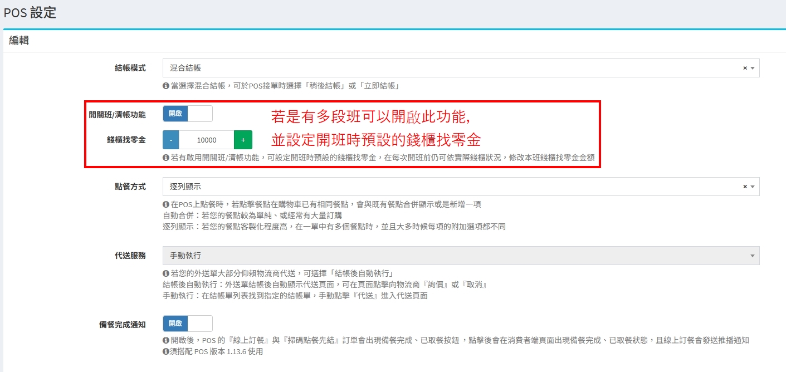Clear the 點餐方式 selection with the x icon
The width and height of the screenshot is (786, 372).
pos(745,187)
